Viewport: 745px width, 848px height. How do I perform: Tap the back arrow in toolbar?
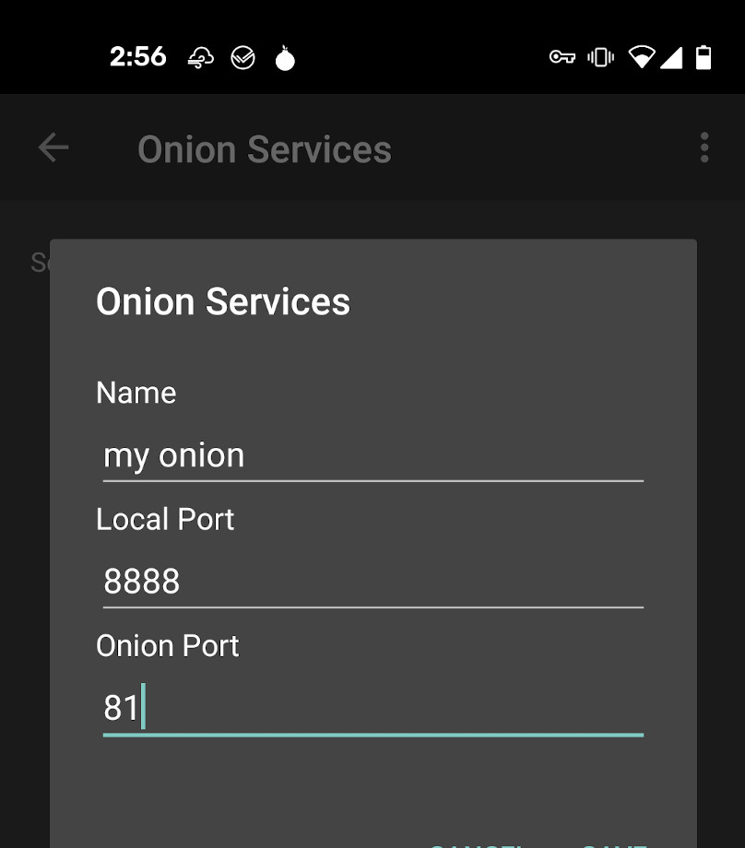(53, 147)
